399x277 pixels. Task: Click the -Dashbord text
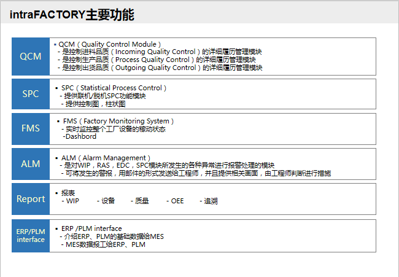click(79, 136)
